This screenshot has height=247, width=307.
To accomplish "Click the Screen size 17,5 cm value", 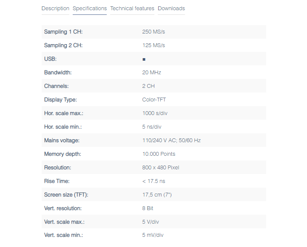I will pos(157,195).
